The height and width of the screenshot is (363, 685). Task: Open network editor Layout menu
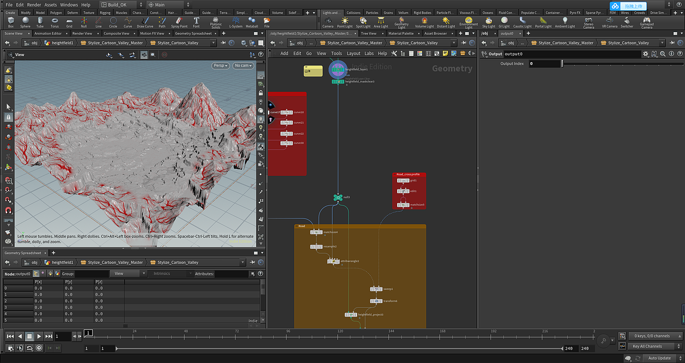pyautogui.click(x=353, y=54)
